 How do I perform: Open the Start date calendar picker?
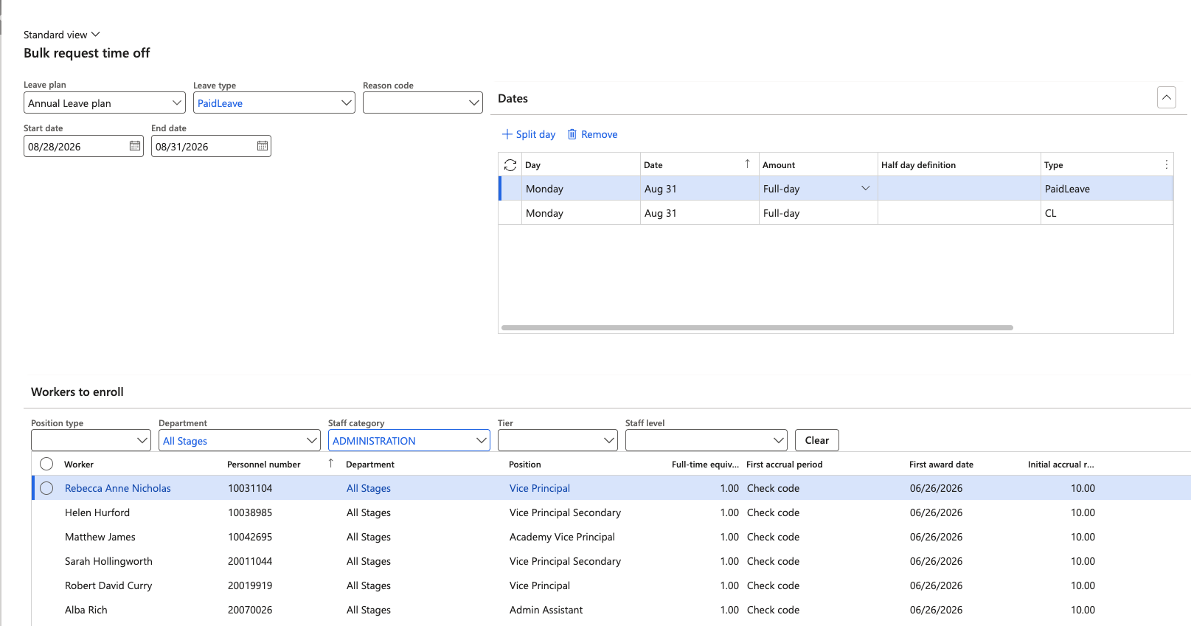(x=135, y=146)
